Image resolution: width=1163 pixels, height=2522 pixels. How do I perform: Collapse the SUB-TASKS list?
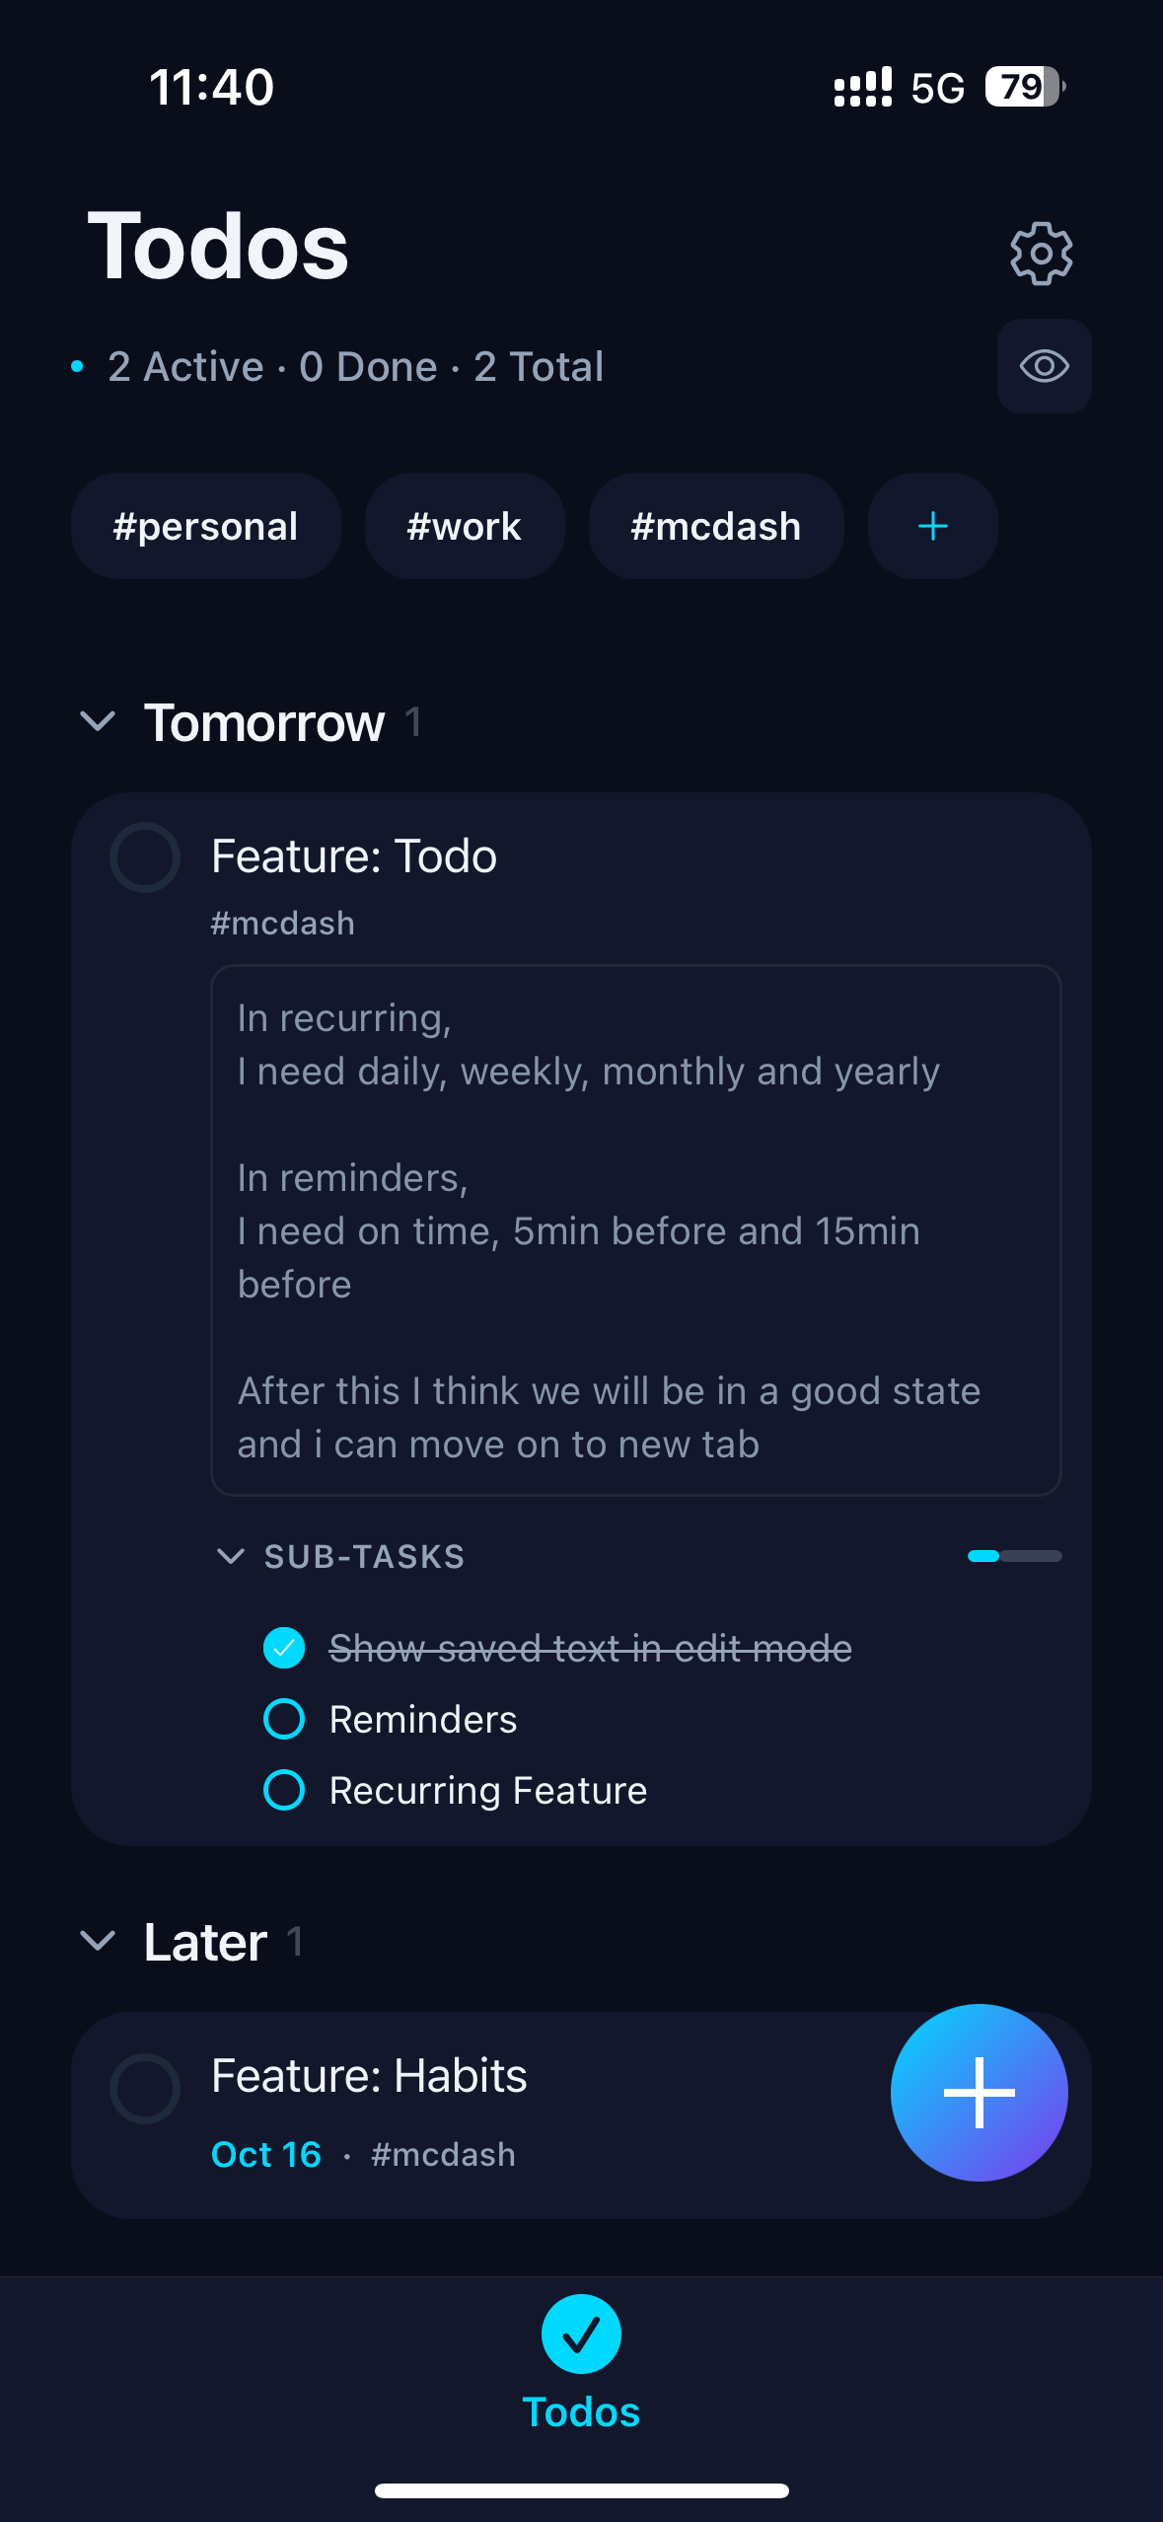(230, 1556)
